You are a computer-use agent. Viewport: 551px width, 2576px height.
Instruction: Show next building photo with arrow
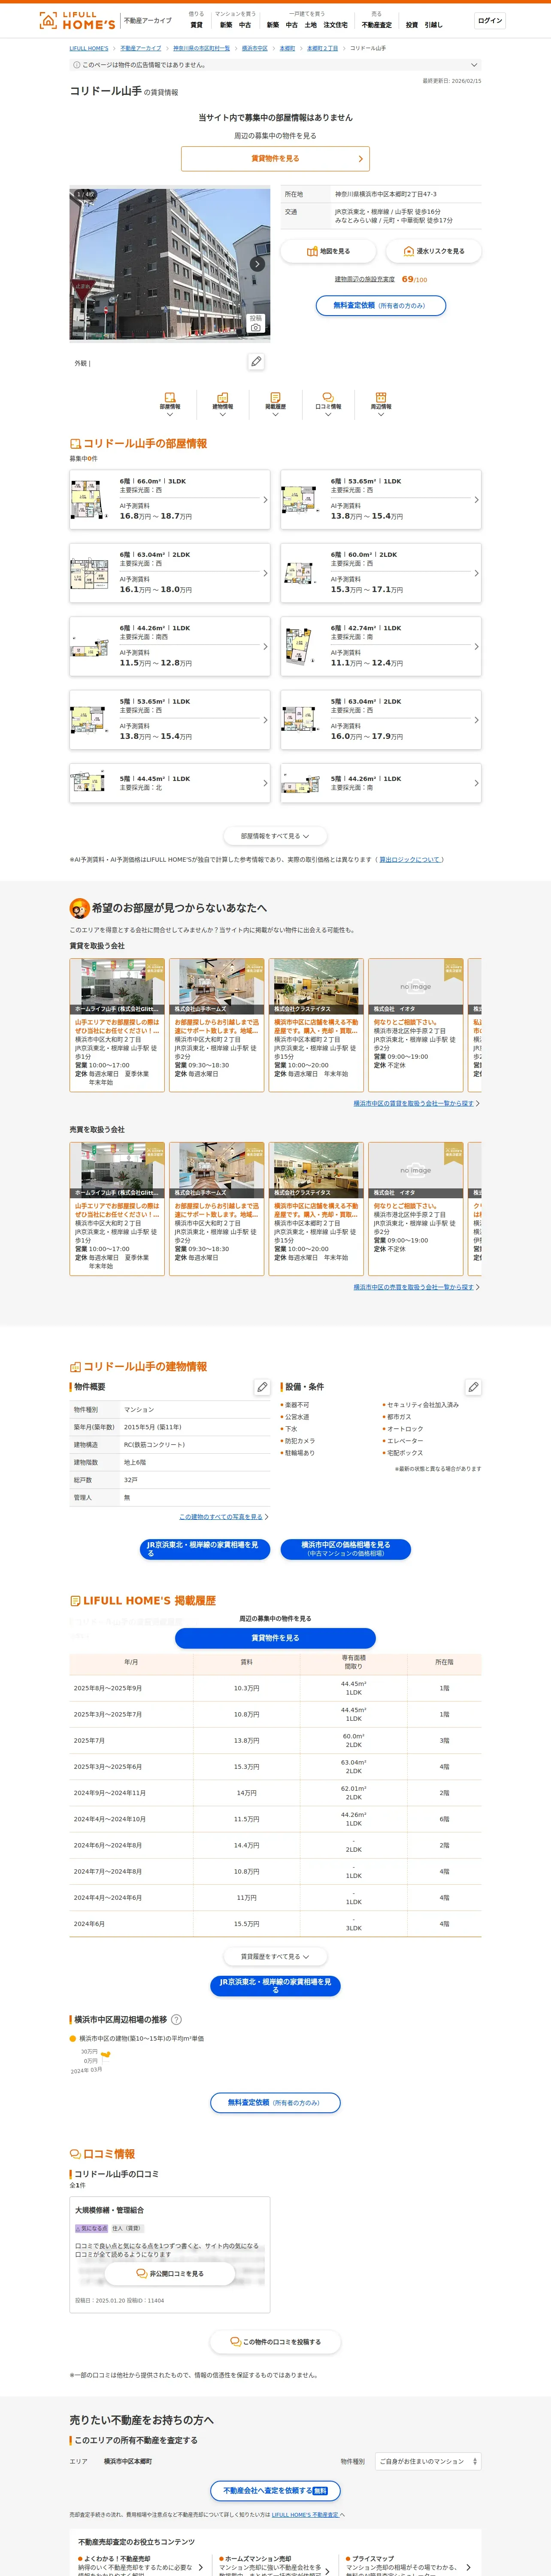coord(257,264)
